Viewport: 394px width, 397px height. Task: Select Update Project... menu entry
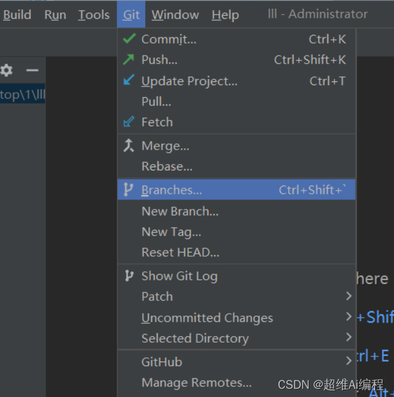pyautogui.click(x=237, y=81)
